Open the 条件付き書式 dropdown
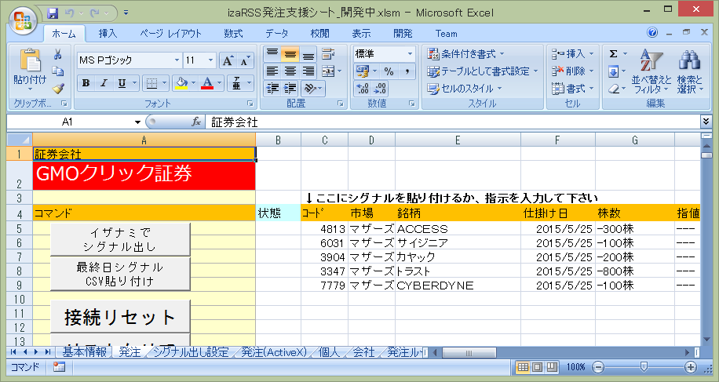This screenshot has width=719, height=382. 465,54
